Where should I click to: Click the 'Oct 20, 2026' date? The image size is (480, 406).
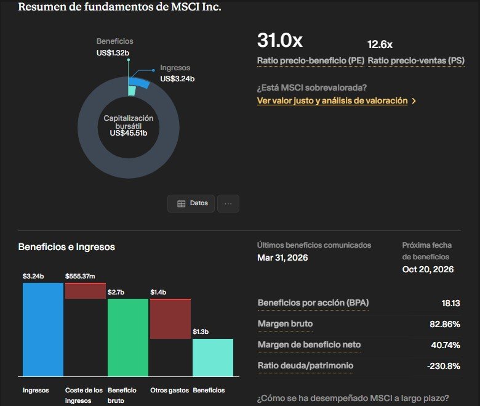point(428,269)
